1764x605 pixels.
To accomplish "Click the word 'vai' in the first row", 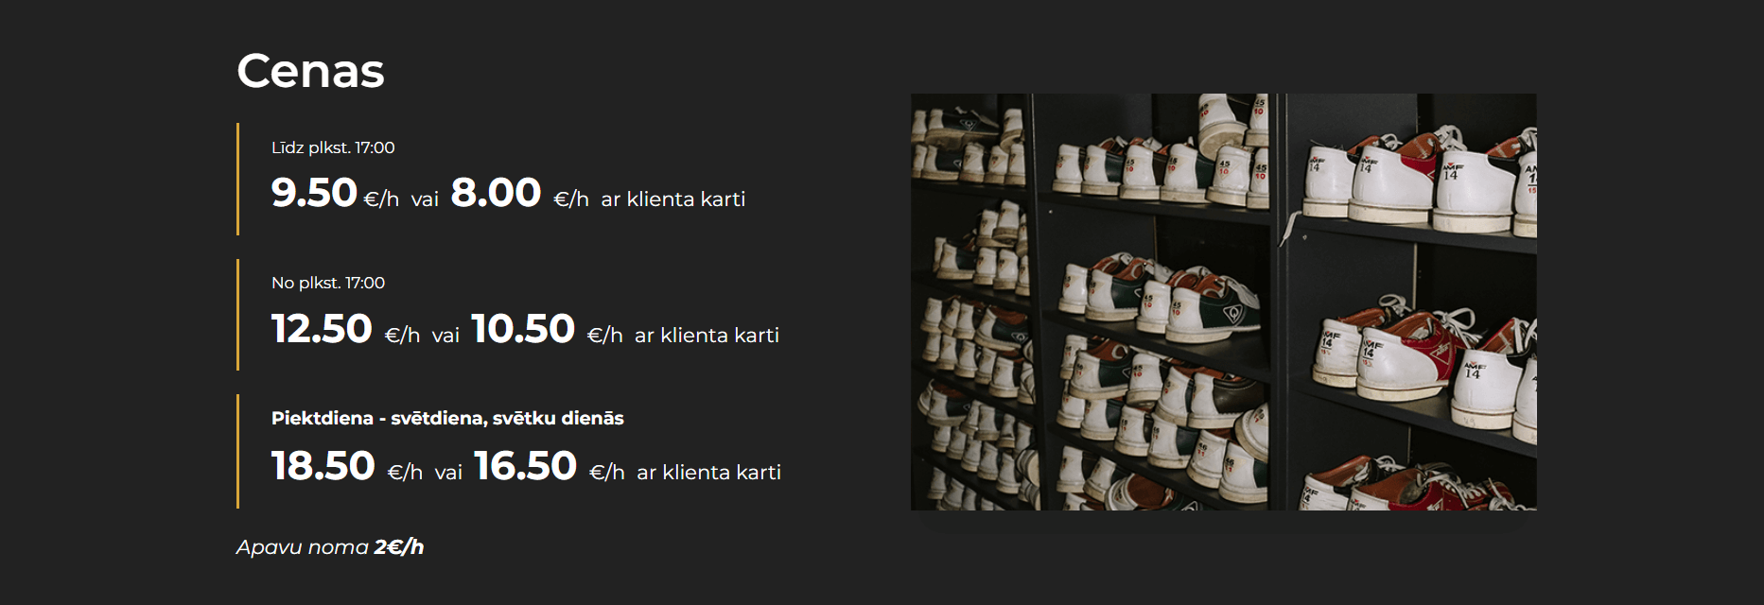I will pyautogui.click(x=425, y=200).
